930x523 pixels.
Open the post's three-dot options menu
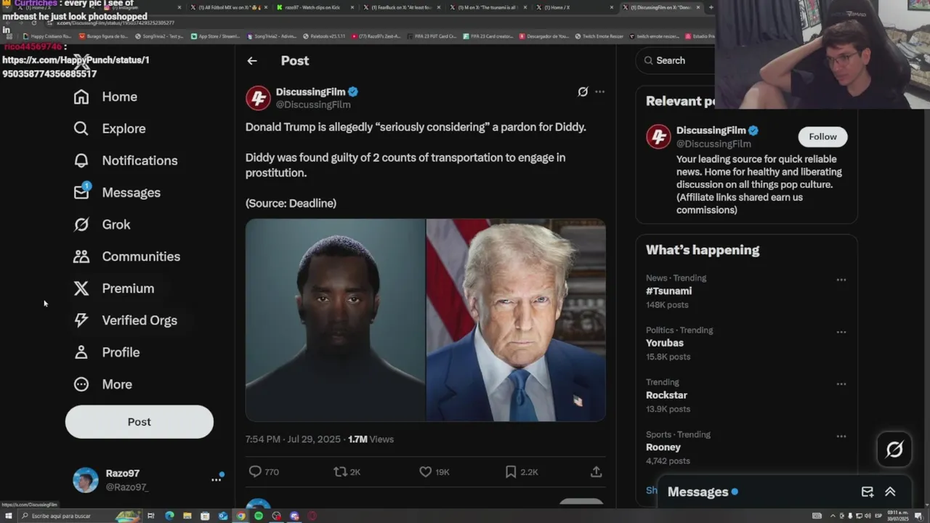pos(599,92)
